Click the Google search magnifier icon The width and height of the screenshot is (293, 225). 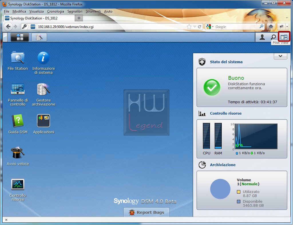tap(262, 27)
